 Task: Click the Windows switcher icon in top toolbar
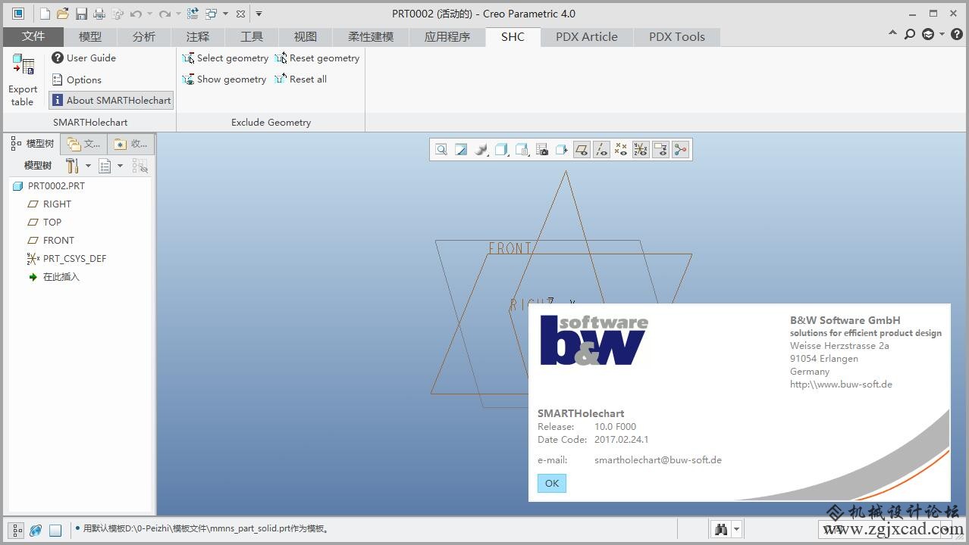[x=212, y=14]
